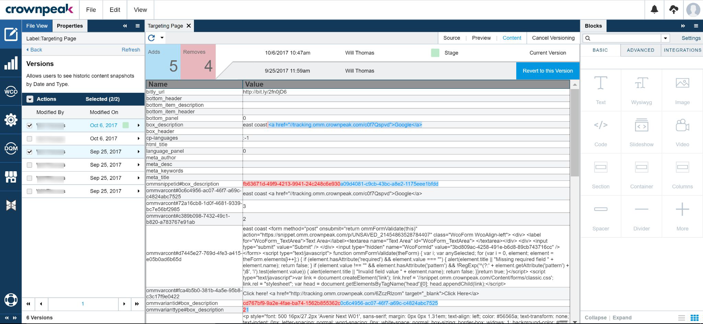703x324 pixels.
Task: Select the Container block
Action: 641,174
